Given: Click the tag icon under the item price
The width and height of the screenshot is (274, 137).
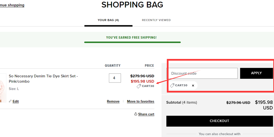Looking at the screenshot, I should click(x=139, y=86).
